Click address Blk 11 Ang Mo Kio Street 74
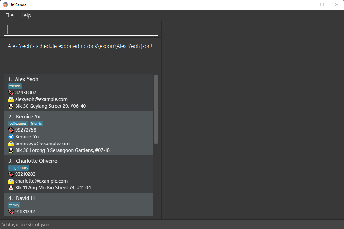The width and height of the screenshot is (344, 229). point(53,188)
